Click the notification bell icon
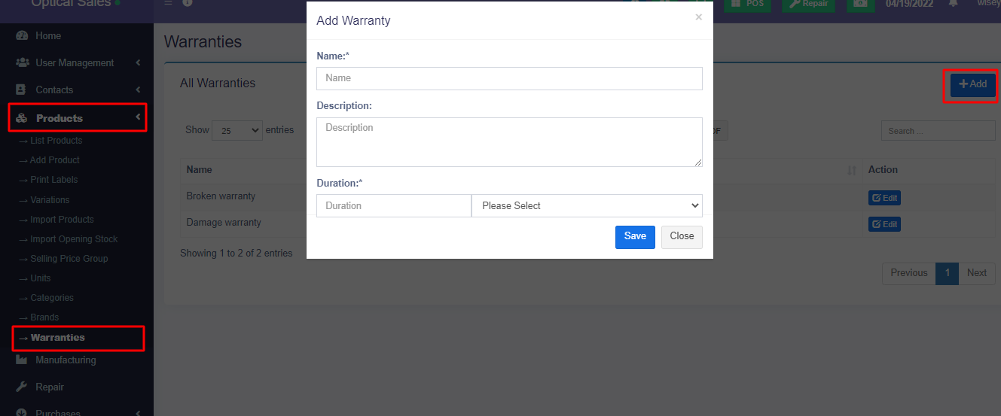1001x416 pixels. (953, 4)
